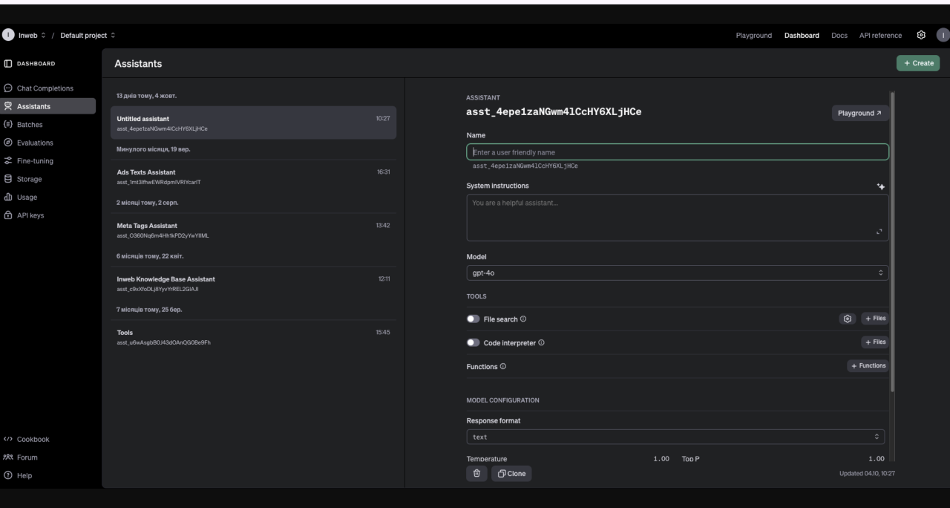Click the settings gear icon in top bar
950x508 pixels.
pyautogui.click(x=921, y=35)
